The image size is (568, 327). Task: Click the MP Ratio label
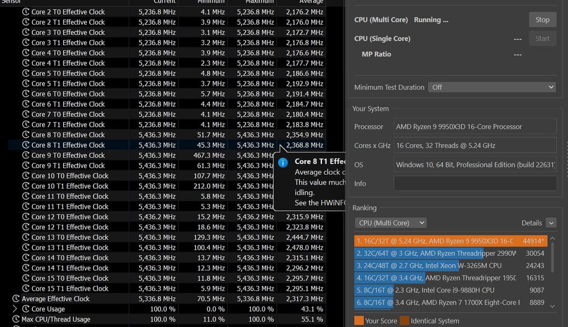tap(377, 54)
